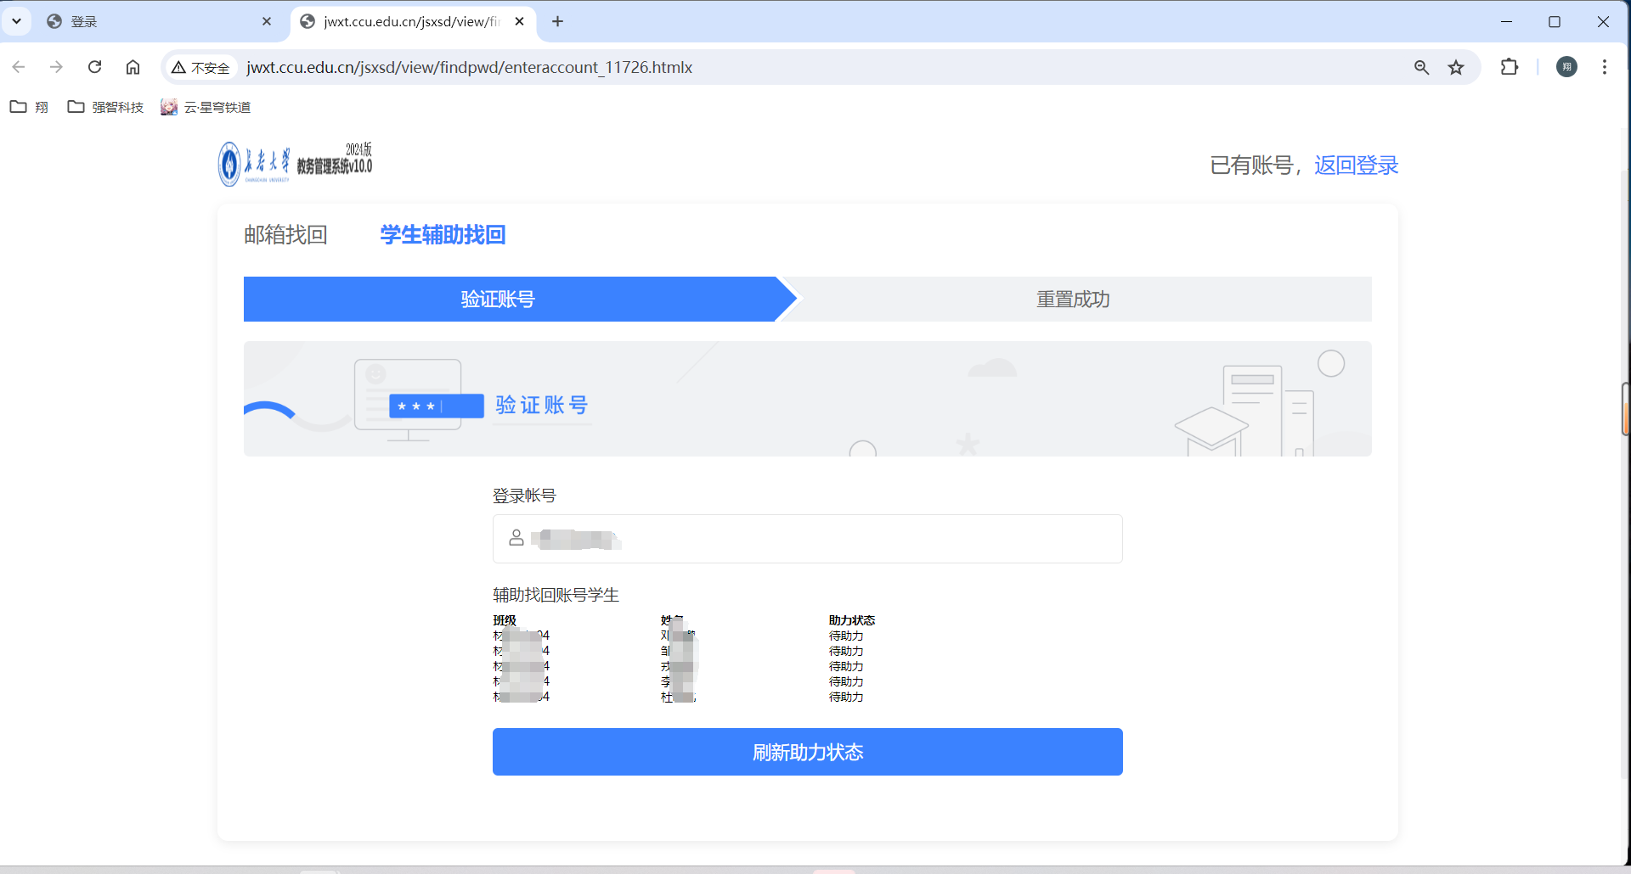Click the 不安全 site security warning

(x=201, y=68)
